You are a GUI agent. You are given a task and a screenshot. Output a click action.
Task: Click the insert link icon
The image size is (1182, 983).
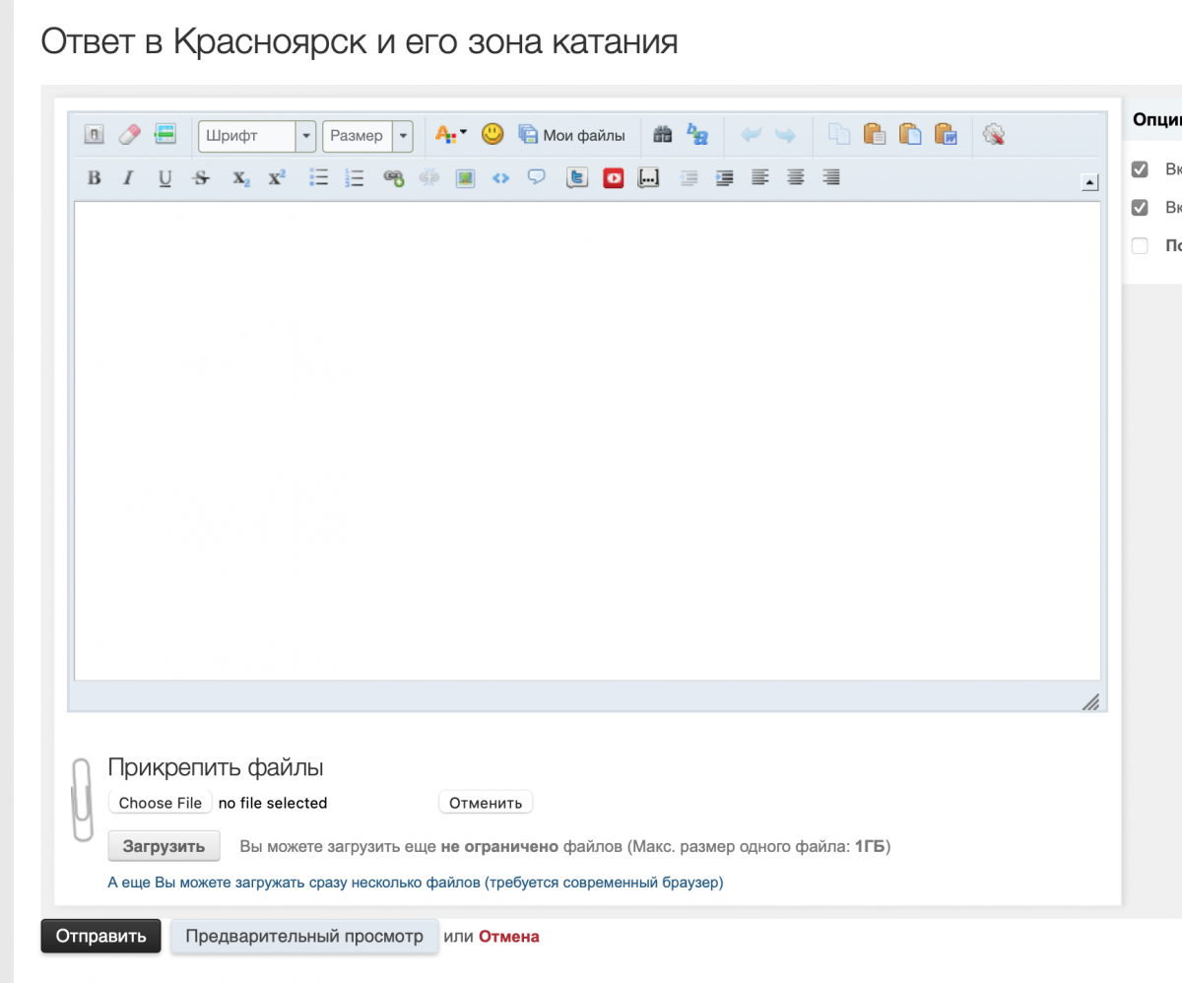[394, 178]
